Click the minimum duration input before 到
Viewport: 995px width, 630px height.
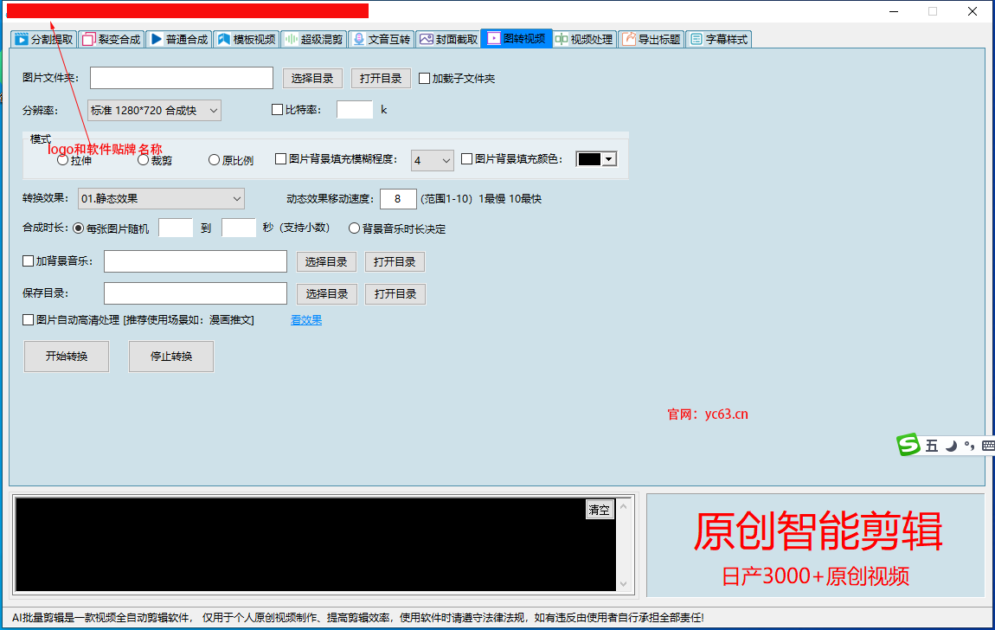[x=176, y=228]
